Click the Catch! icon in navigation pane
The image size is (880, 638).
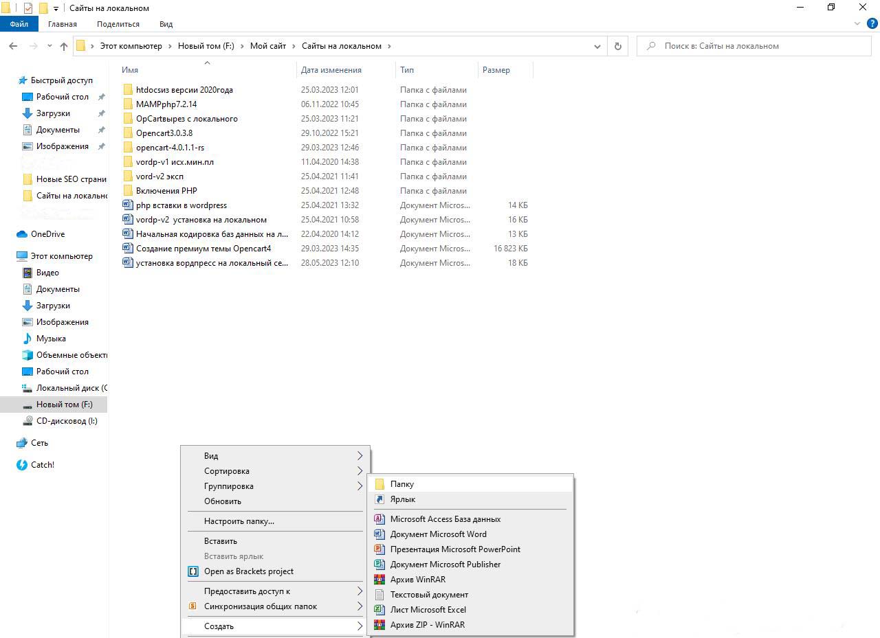coord(22,465)
